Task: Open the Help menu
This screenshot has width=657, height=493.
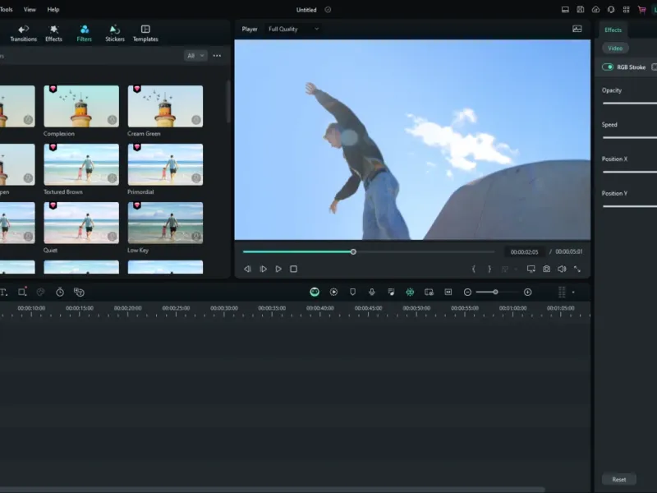Action: 53,9
